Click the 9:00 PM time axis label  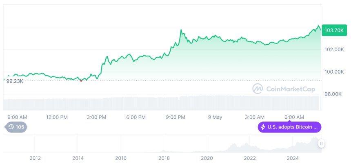pos(176,117)
